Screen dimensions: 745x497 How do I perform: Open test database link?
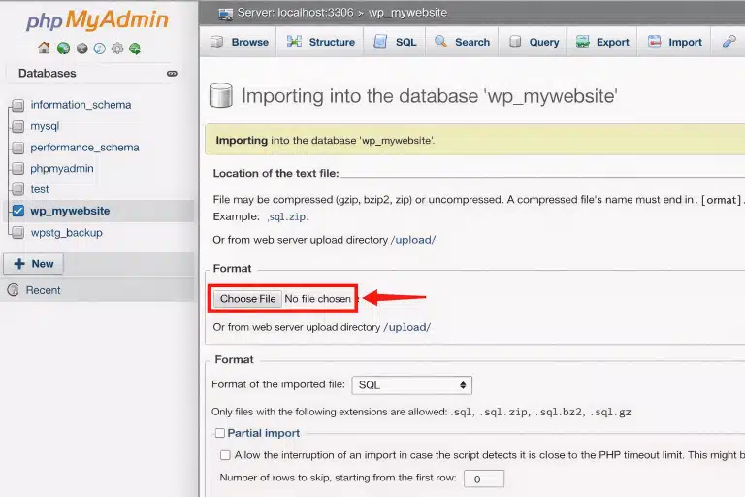[40, 189]
